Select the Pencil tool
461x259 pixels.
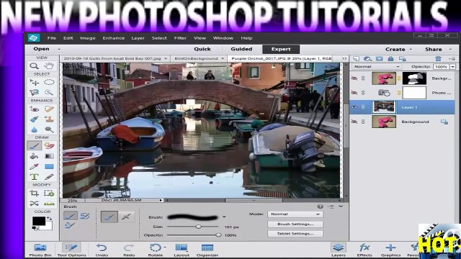pyautogui.click(x=49, y=177)
